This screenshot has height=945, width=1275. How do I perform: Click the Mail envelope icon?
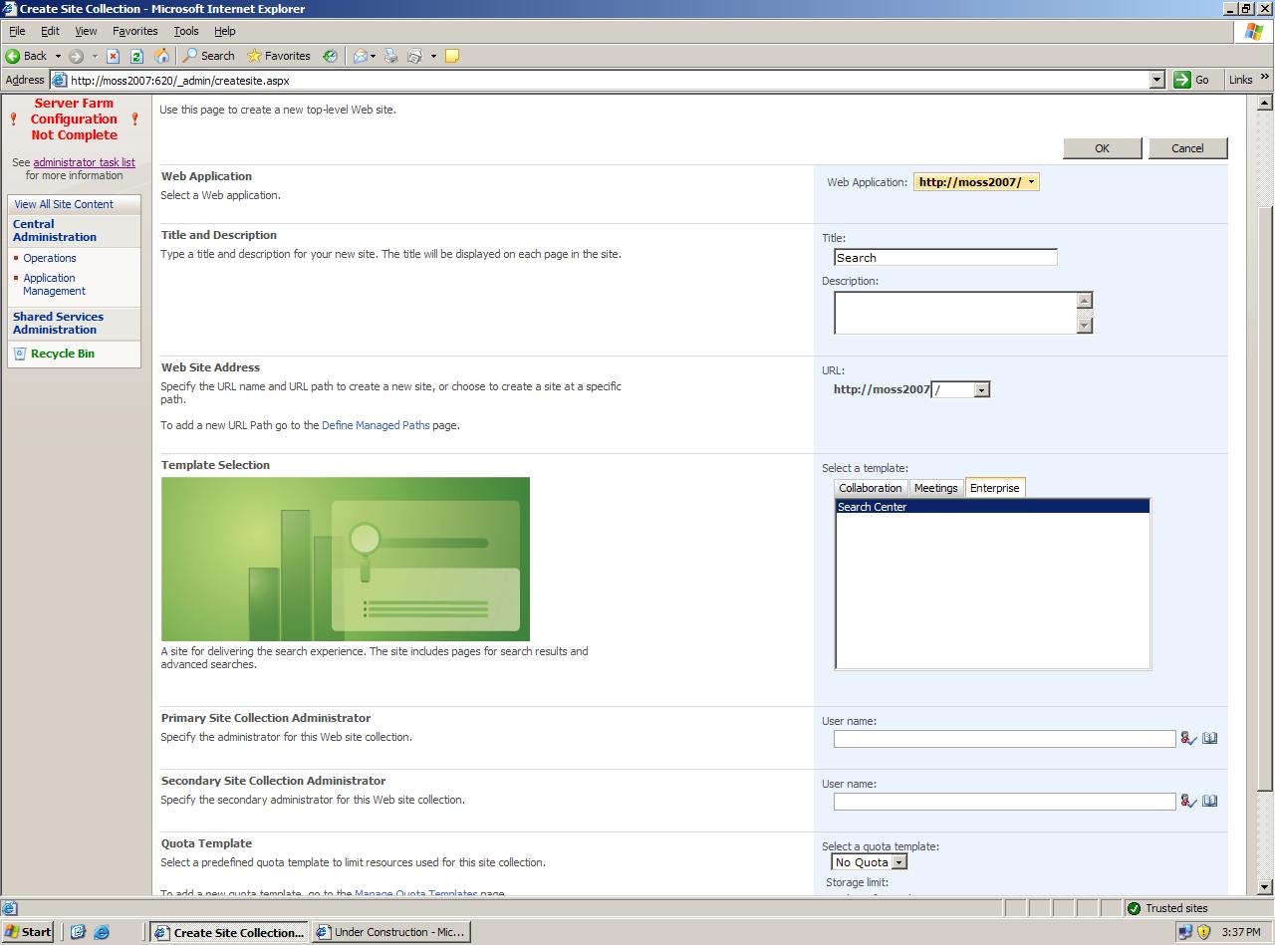(x=360, y=56)
